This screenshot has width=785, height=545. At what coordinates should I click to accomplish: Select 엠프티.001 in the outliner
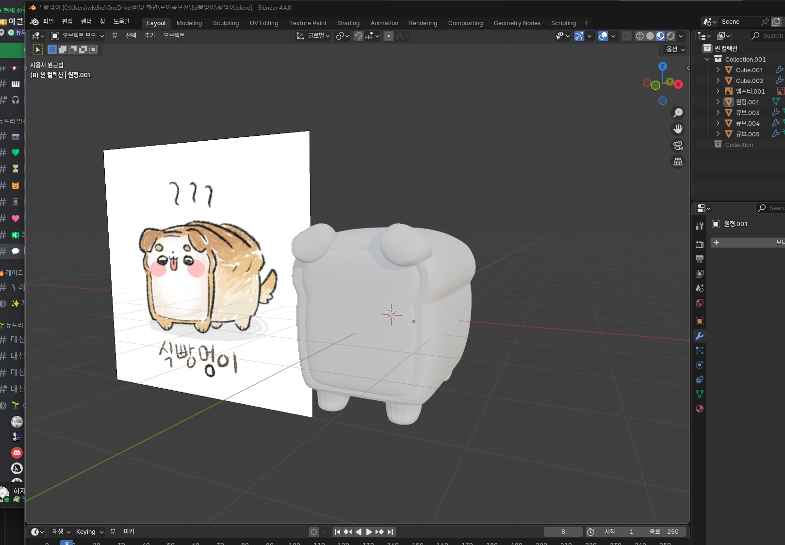click(750, 91)
